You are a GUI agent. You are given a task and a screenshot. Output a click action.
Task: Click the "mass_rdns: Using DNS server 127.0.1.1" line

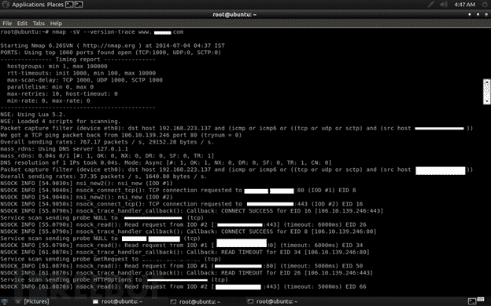click(x=65, y=148)
